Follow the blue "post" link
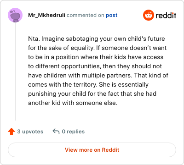Image resolution: width=184 pixels, height=165 pixels. tap(112, 15)
